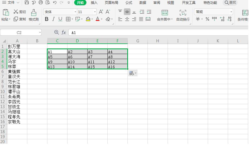
Task: Click the paste options icon near selection
Action: 133,73
